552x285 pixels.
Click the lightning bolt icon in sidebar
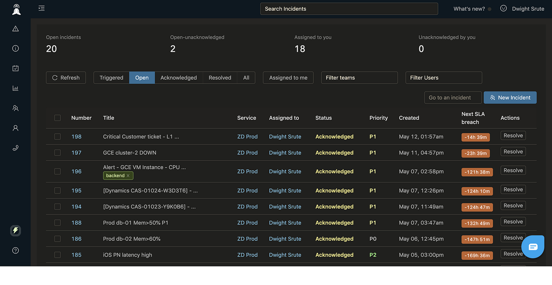pos(15,231)
